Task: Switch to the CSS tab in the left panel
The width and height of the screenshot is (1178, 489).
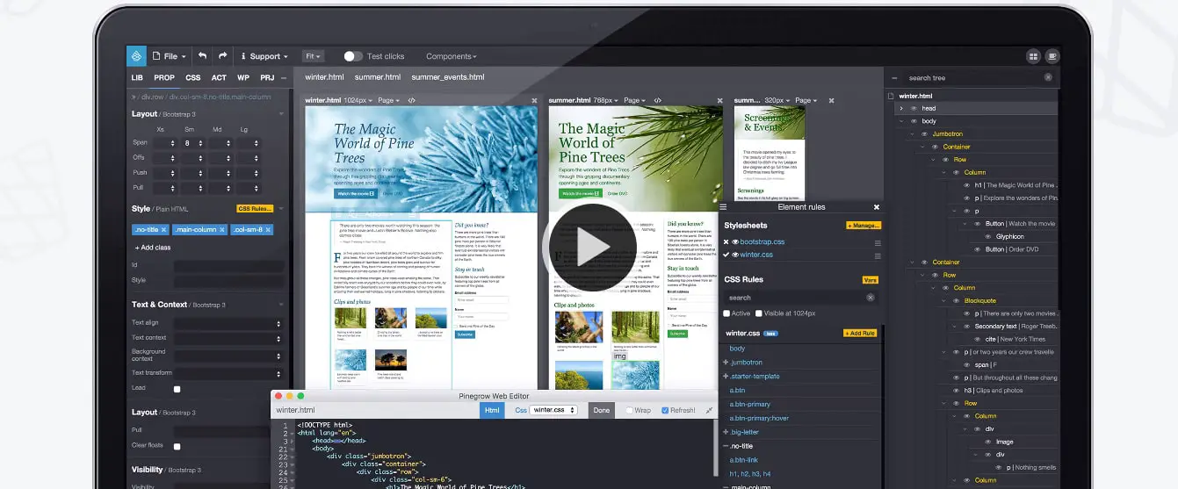Action: click(193, 77)
